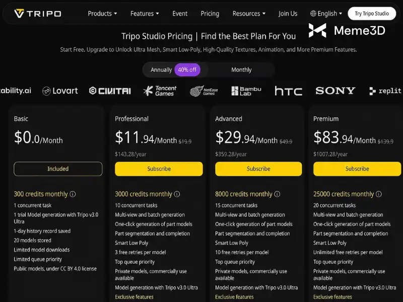The height and width of the screenshot is (302, 403).
Task: Open the Pricing nav item
Action: [x=210, y=14]
